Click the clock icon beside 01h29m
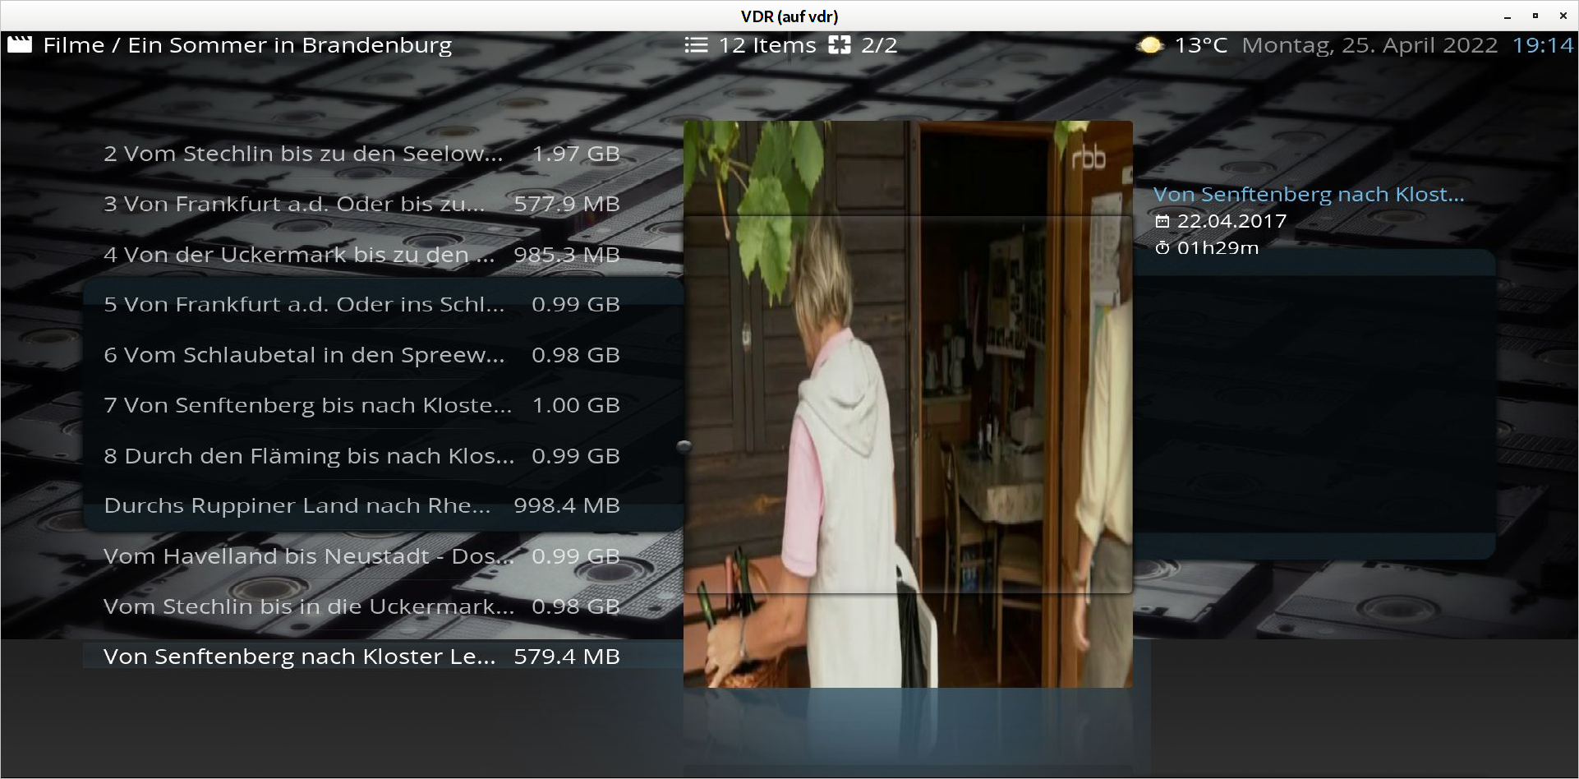This screenshot has width=1579, height=779. [1162, 248]
